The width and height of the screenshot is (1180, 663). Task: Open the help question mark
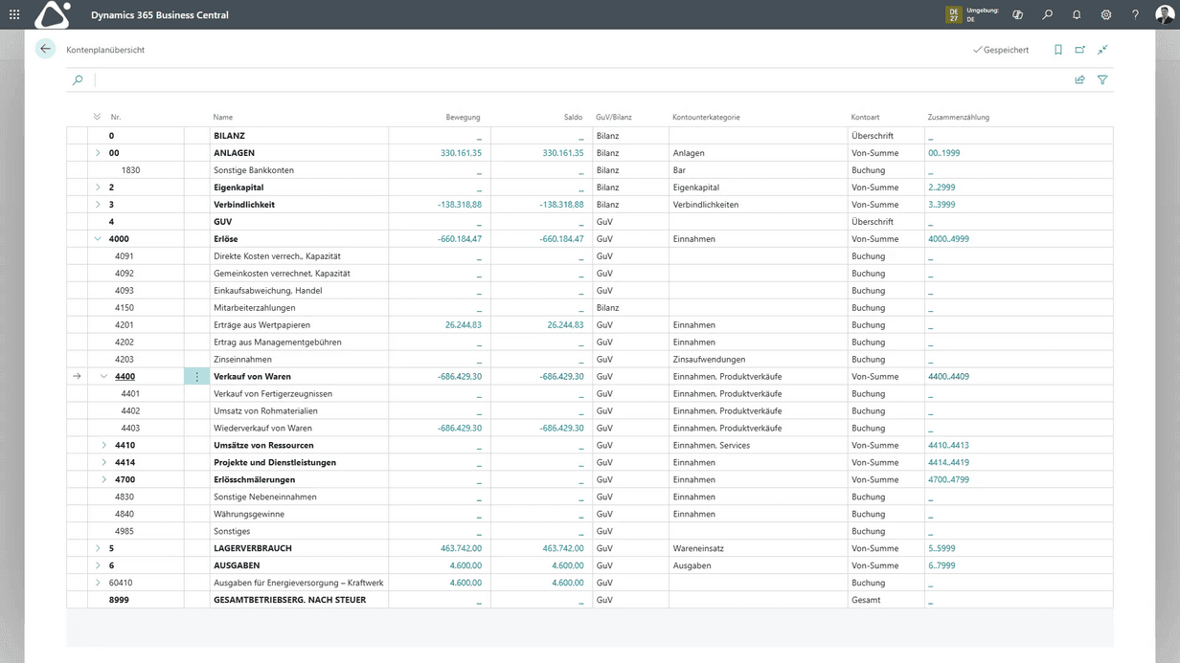coord(1135,14)
